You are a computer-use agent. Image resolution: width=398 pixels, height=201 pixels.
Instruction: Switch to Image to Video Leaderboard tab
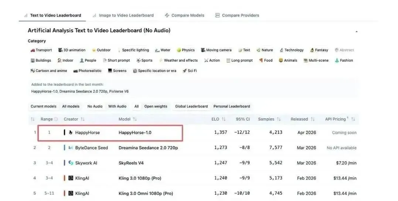[123, 15]
